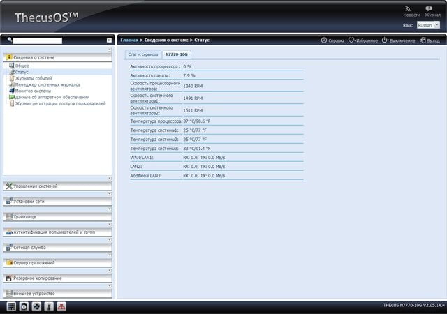This screenshot has width=447, height=314.
Task: Click the temperature icon in bottom bar
Action: point(49,306)
